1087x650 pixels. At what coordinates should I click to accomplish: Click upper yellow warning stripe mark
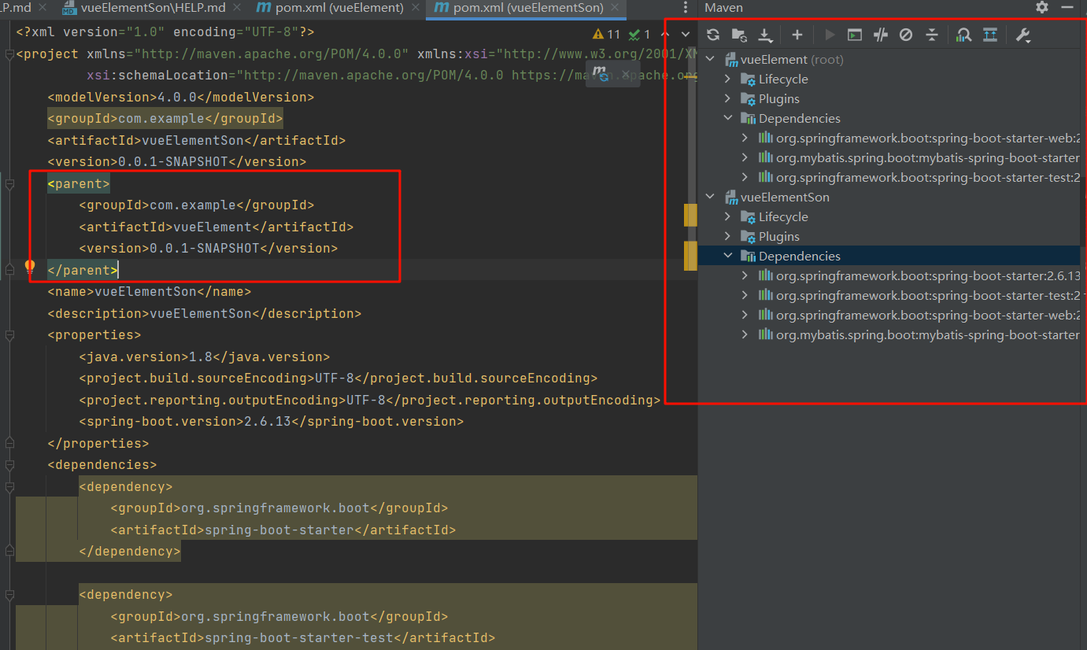pos(691,214)
